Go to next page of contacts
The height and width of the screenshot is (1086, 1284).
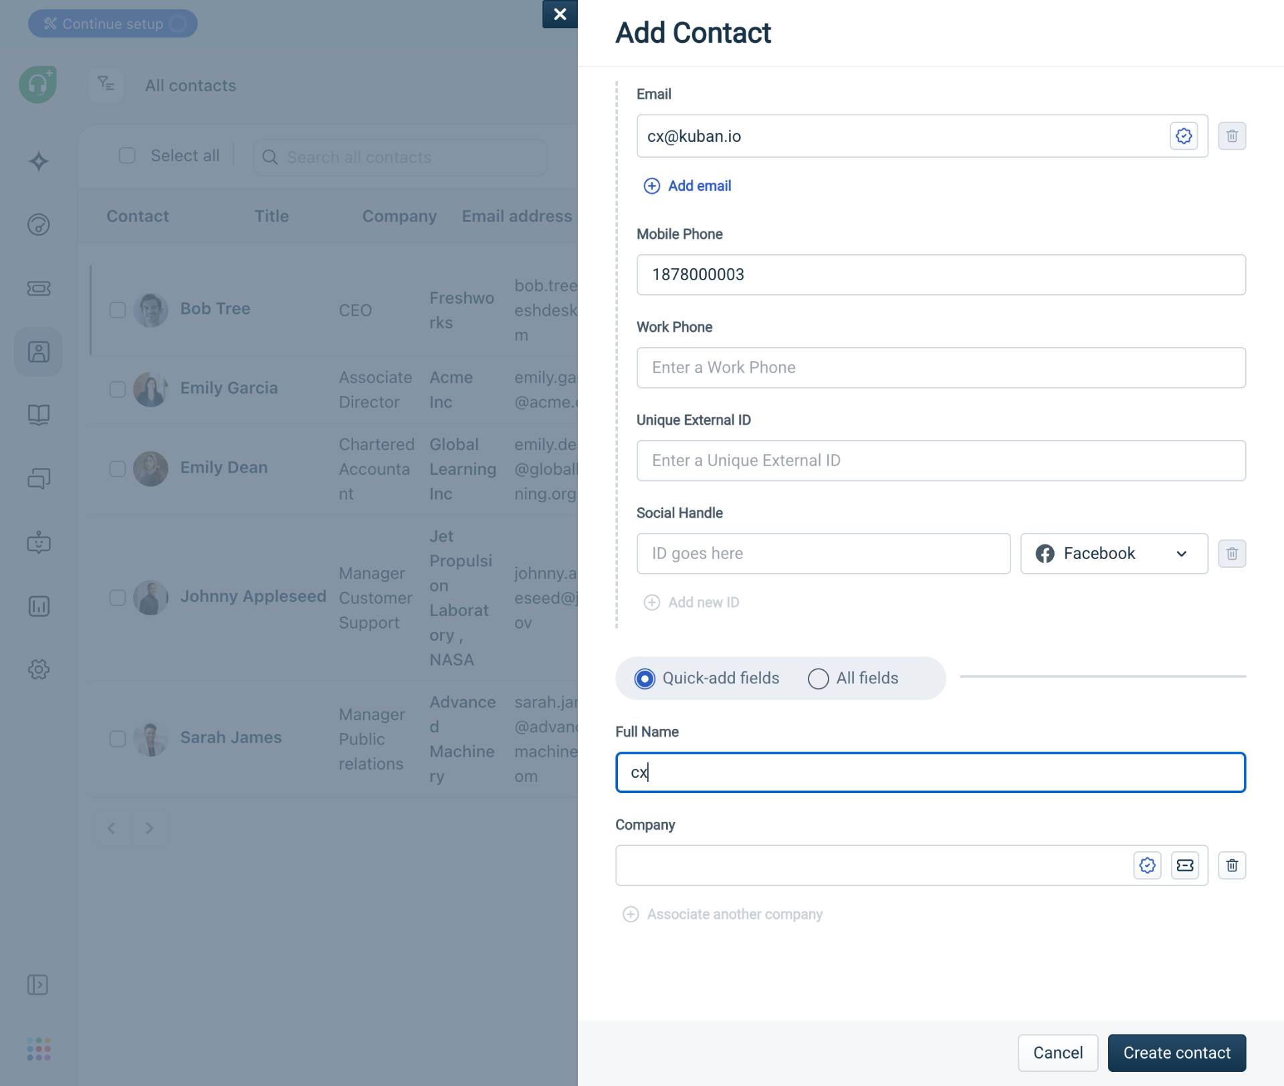pyautogui.click(x=149, y=829)
